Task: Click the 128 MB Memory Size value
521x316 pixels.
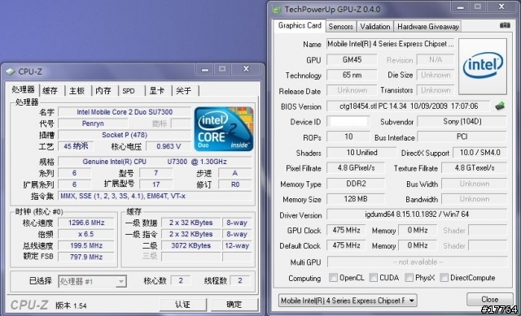Action: click(356, 199)
